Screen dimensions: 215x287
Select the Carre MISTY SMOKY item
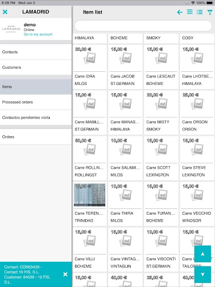(161, 112)
